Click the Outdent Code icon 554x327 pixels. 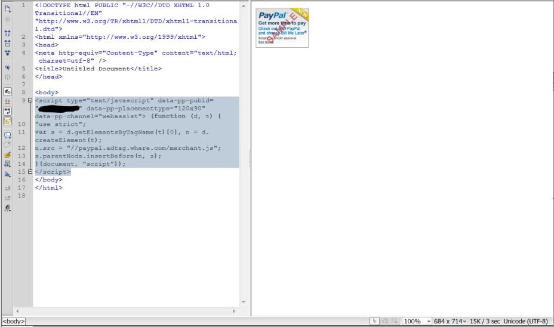[x=7, y=198]
